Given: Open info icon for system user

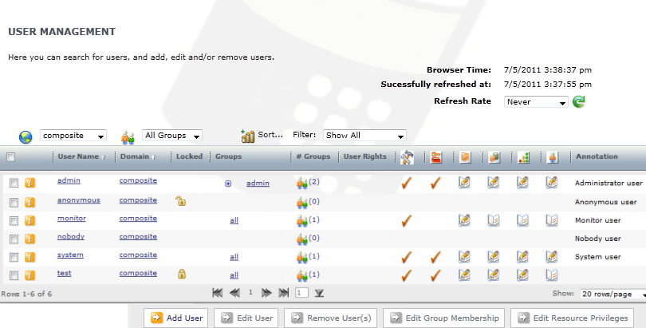Looking at the screenshot, I should pos(30,257).
